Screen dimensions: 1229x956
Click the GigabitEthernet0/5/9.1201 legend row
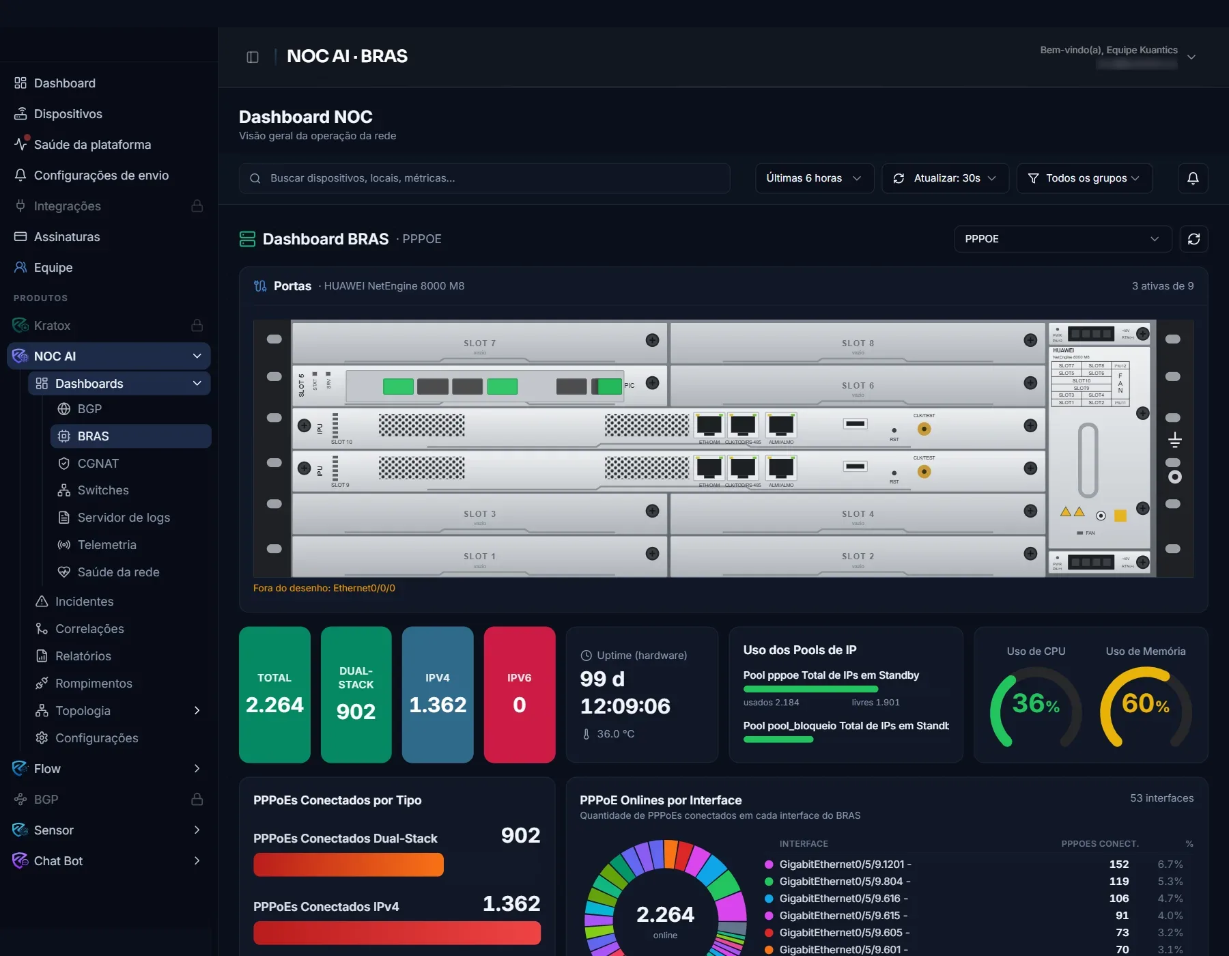coord(978,864)
